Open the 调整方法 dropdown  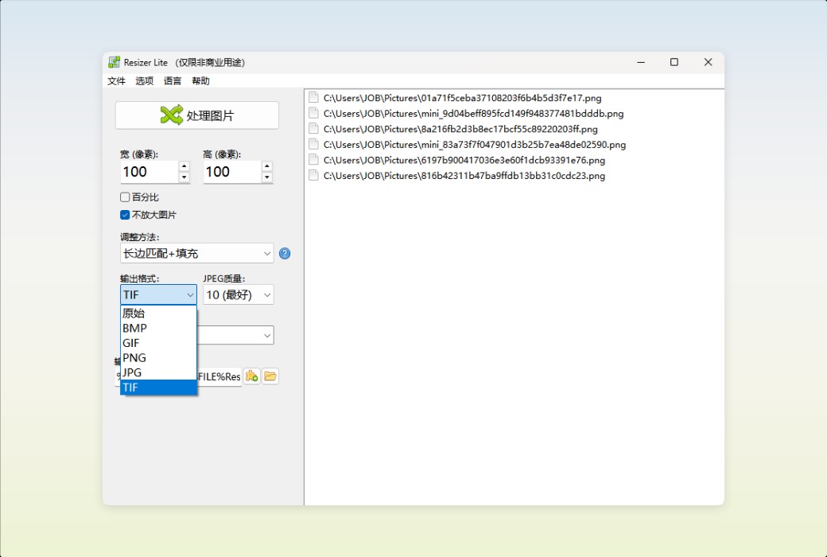coord(196,253)
